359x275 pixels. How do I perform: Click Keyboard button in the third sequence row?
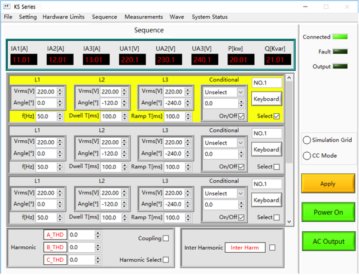[x=266, y=200]
